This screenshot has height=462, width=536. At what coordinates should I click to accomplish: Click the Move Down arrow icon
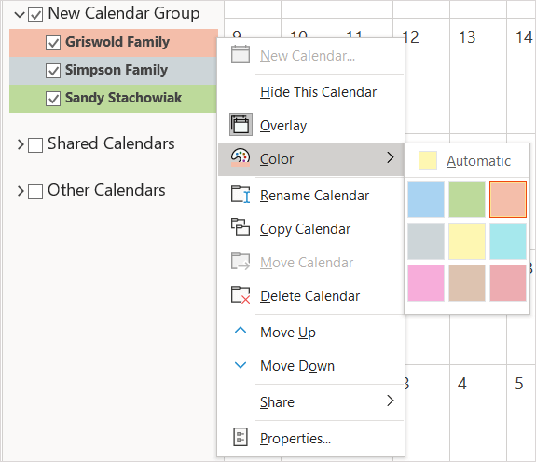pos(241,365)
